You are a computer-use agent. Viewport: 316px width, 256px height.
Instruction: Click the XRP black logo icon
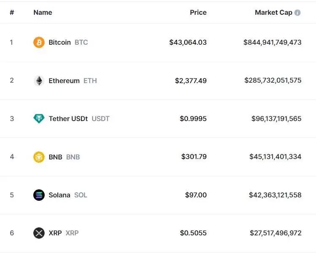click(x=39, y=233)
